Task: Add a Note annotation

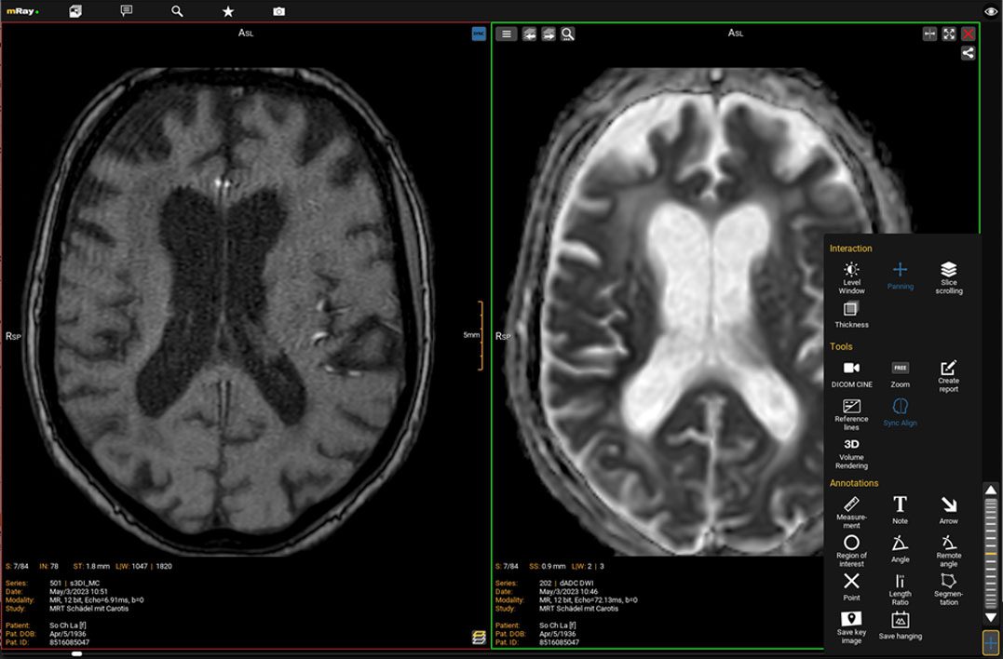Action: tap(900, 509)
